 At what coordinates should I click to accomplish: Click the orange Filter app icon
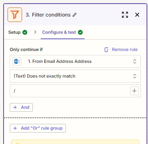coord(15,15)
